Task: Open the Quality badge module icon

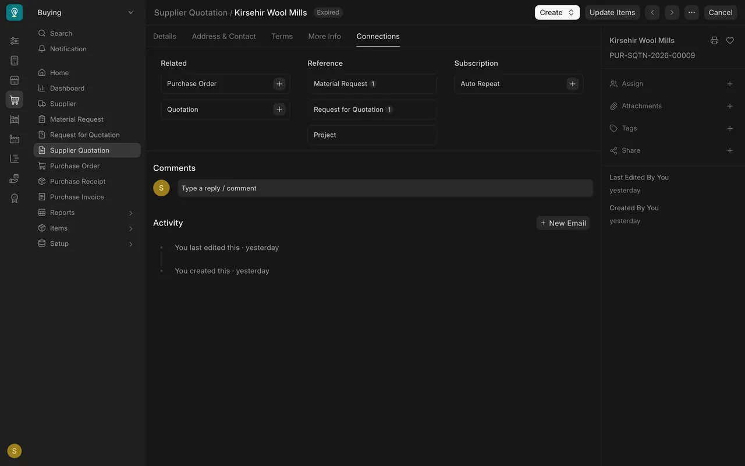Action: [15, 198]
